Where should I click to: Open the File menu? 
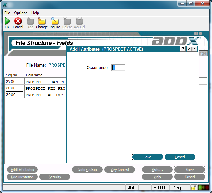click(7, 13)
